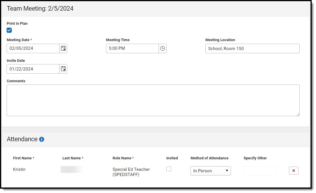Screen dimensions: 316x193
Task: Click the Attendance info icon
Action: [x=42, y=139]
